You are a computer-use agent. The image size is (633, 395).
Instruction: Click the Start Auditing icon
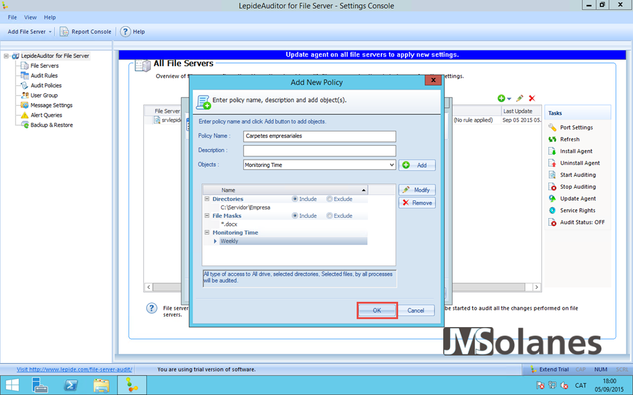(552, 175)
